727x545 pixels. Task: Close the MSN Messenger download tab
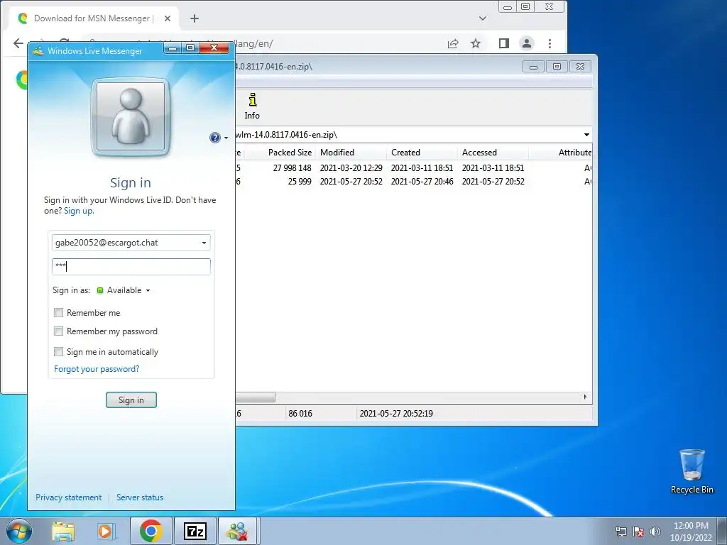coord(168,18)
